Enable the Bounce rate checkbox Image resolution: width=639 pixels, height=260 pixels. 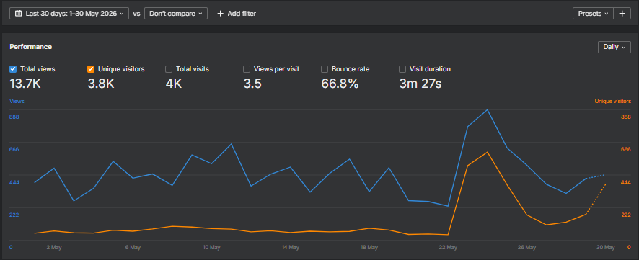325,69
